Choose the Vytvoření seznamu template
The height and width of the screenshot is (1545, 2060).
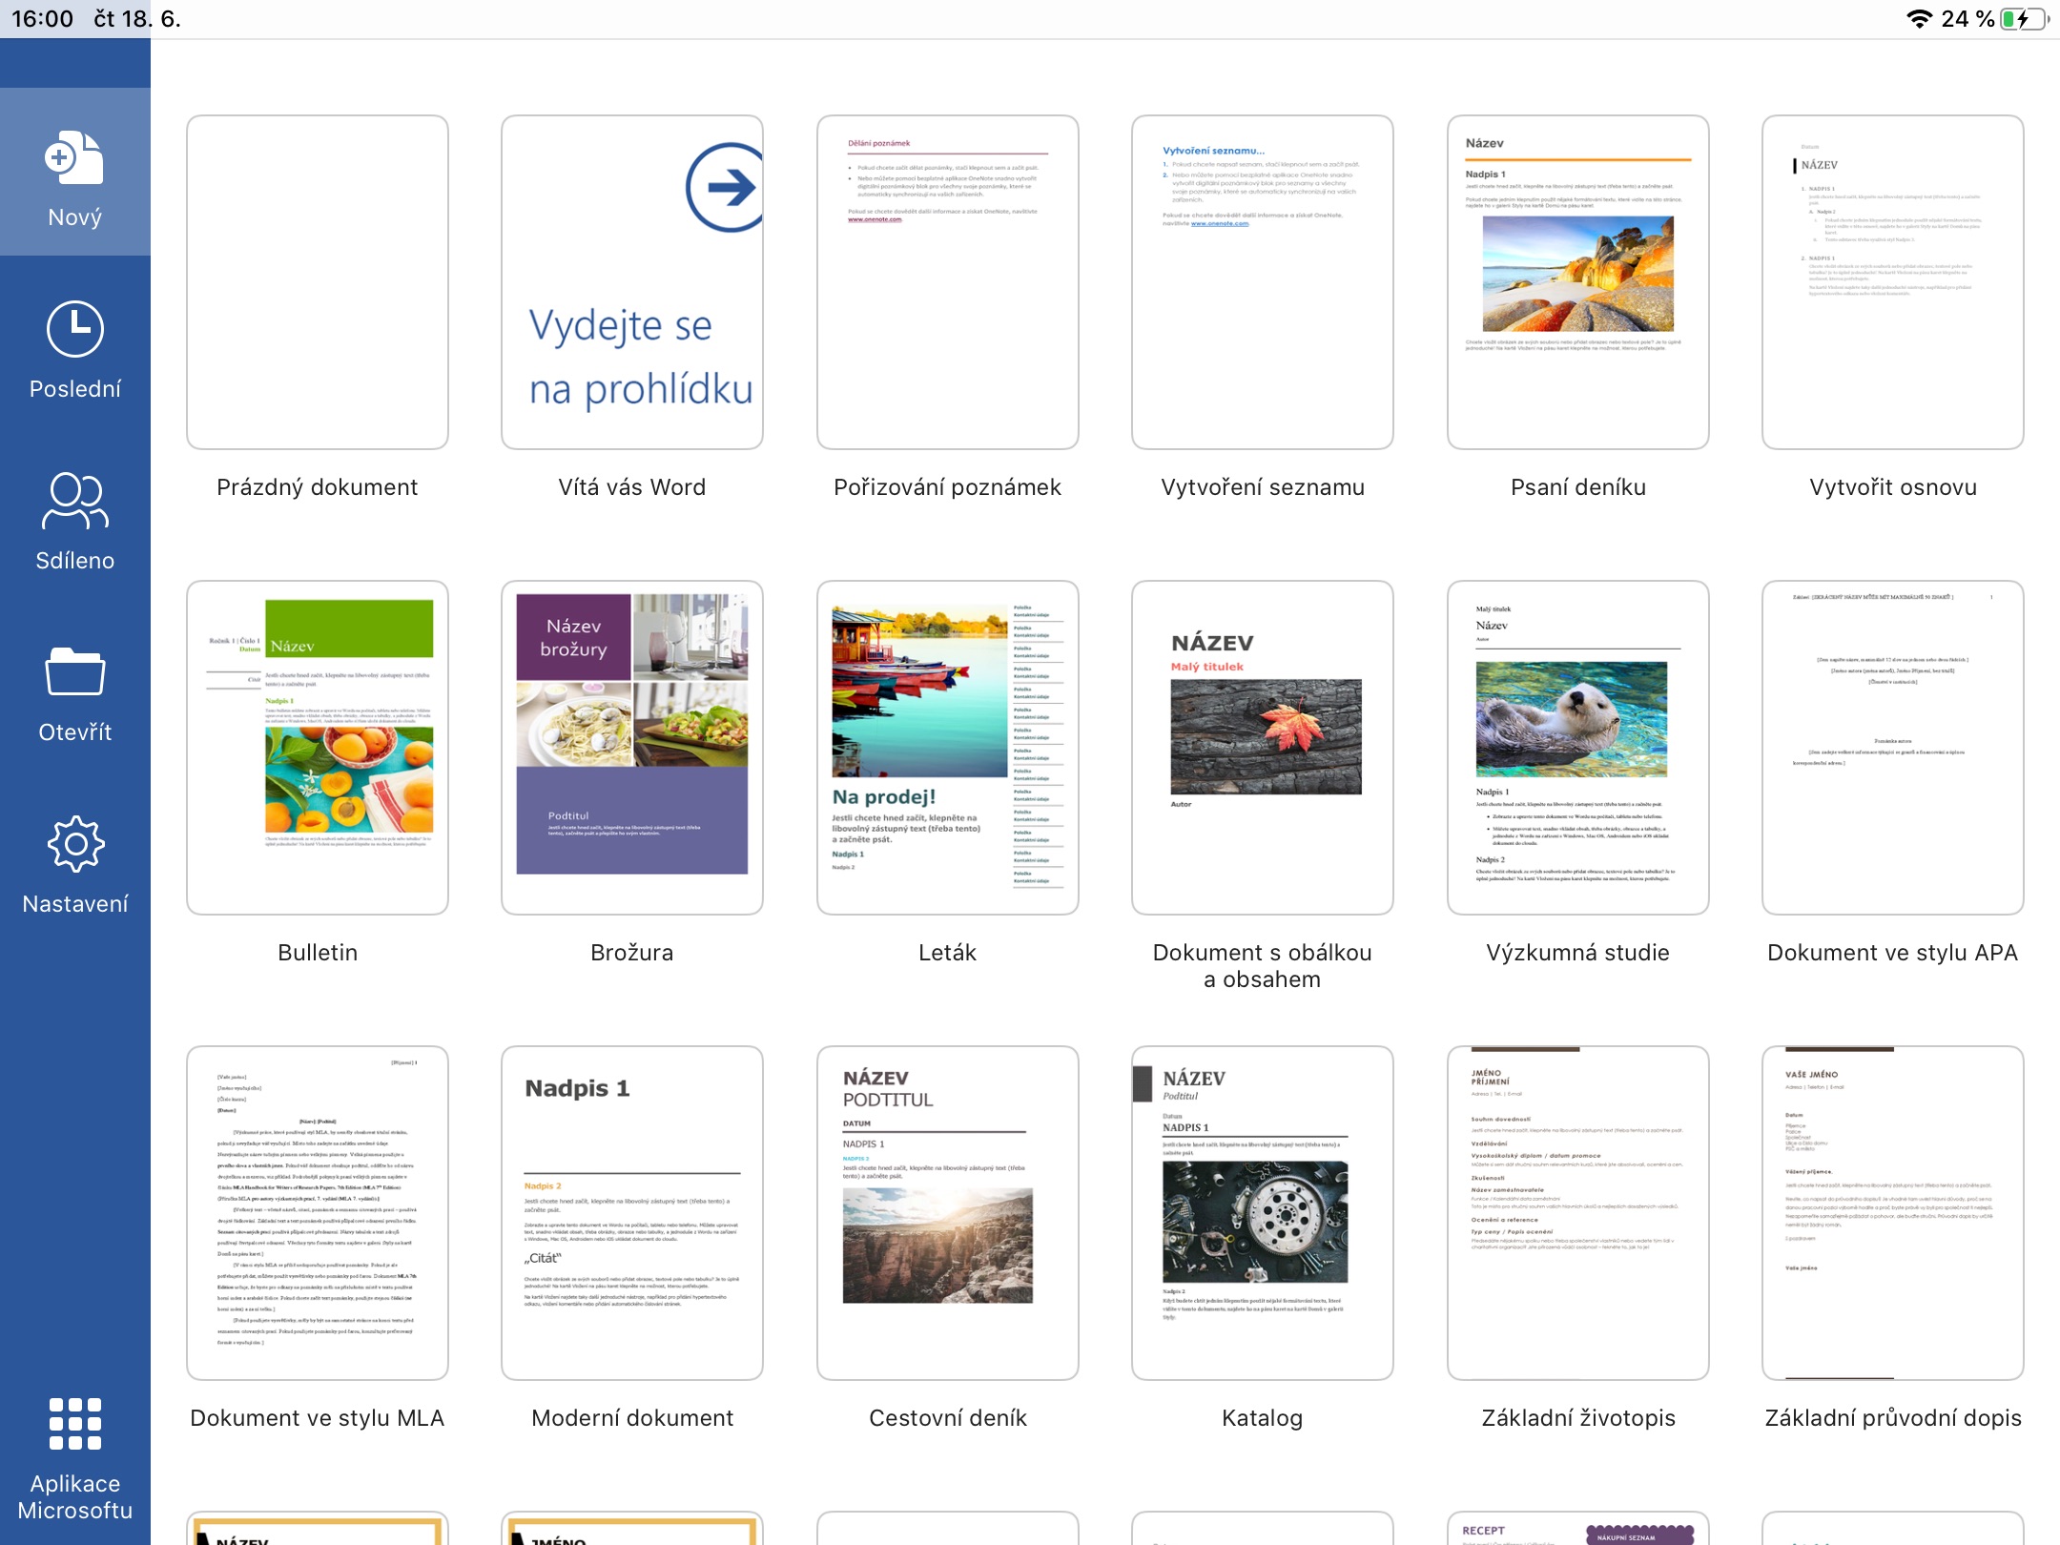(1262, 282)
